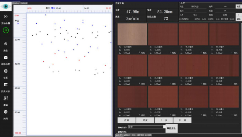The image size is (242, 137).
Task: Click the 首页 first page button
Action: [127, 120]
